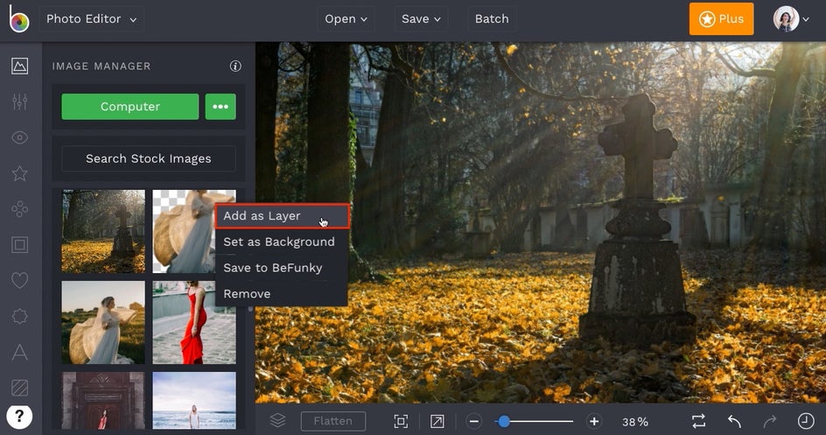The width and height of the screenshot is (826, 435).
Task: Open more upload sources ellipsis button
Action: point(220,107)
